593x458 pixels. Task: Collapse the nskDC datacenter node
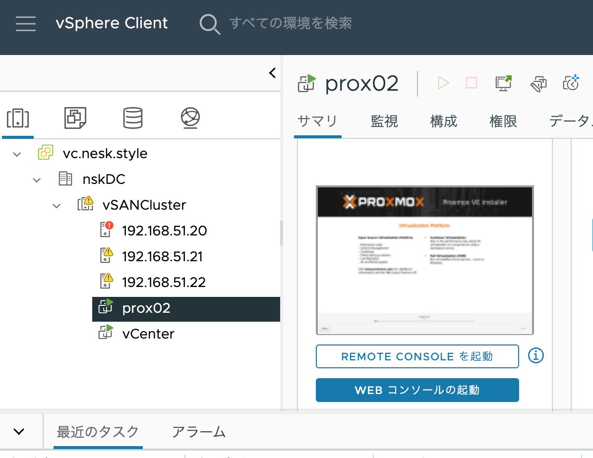(37, 180)
